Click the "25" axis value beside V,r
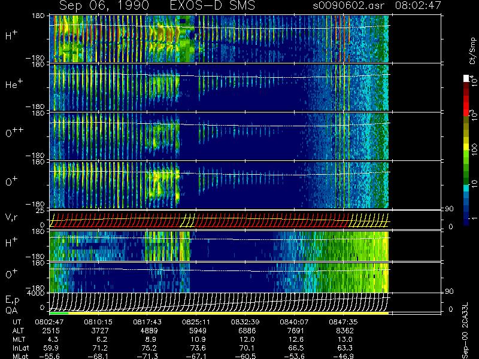 (41, 211)
